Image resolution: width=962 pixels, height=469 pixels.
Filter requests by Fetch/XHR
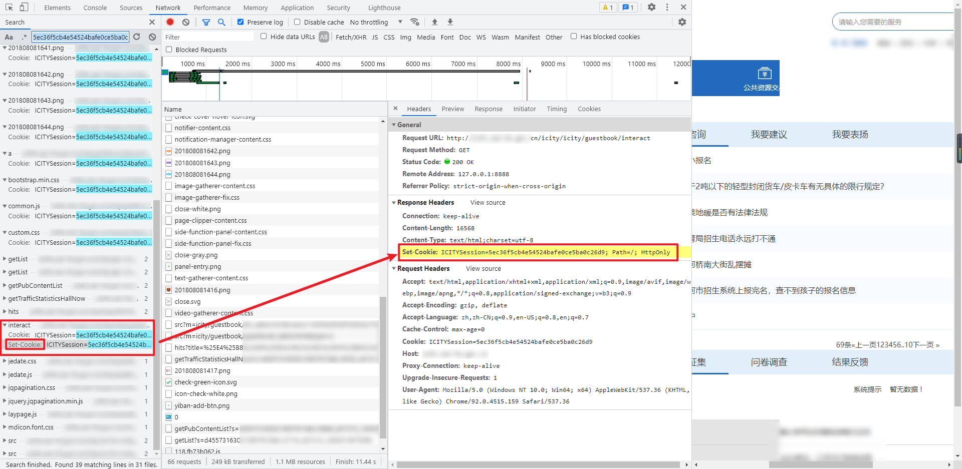tap(351, 37)
